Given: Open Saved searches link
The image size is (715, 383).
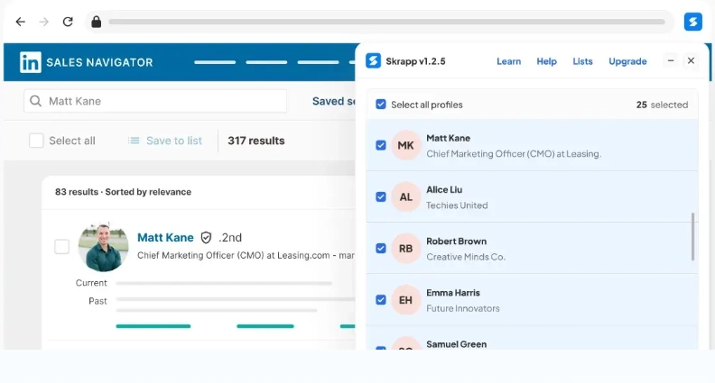Looking at the screenshot, I should 333,101.
